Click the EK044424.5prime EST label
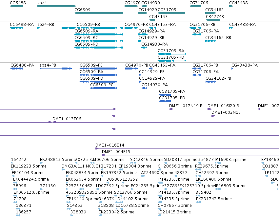Screen dimensions: 279x217 [31, 179]
